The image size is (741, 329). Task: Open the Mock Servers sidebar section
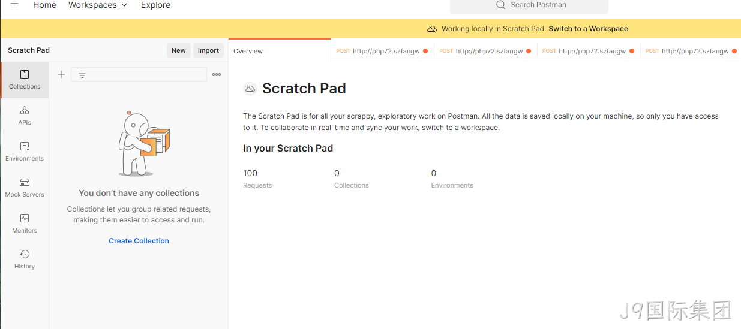tap(25, 188)
